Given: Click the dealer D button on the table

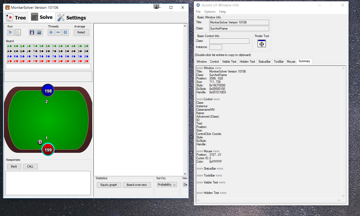Looking at the screenshot, I should [x=40, y=142].
